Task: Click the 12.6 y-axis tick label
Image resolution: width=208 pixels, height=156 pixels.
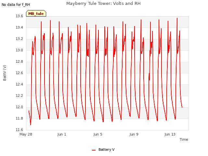Action: pos(19,73)
